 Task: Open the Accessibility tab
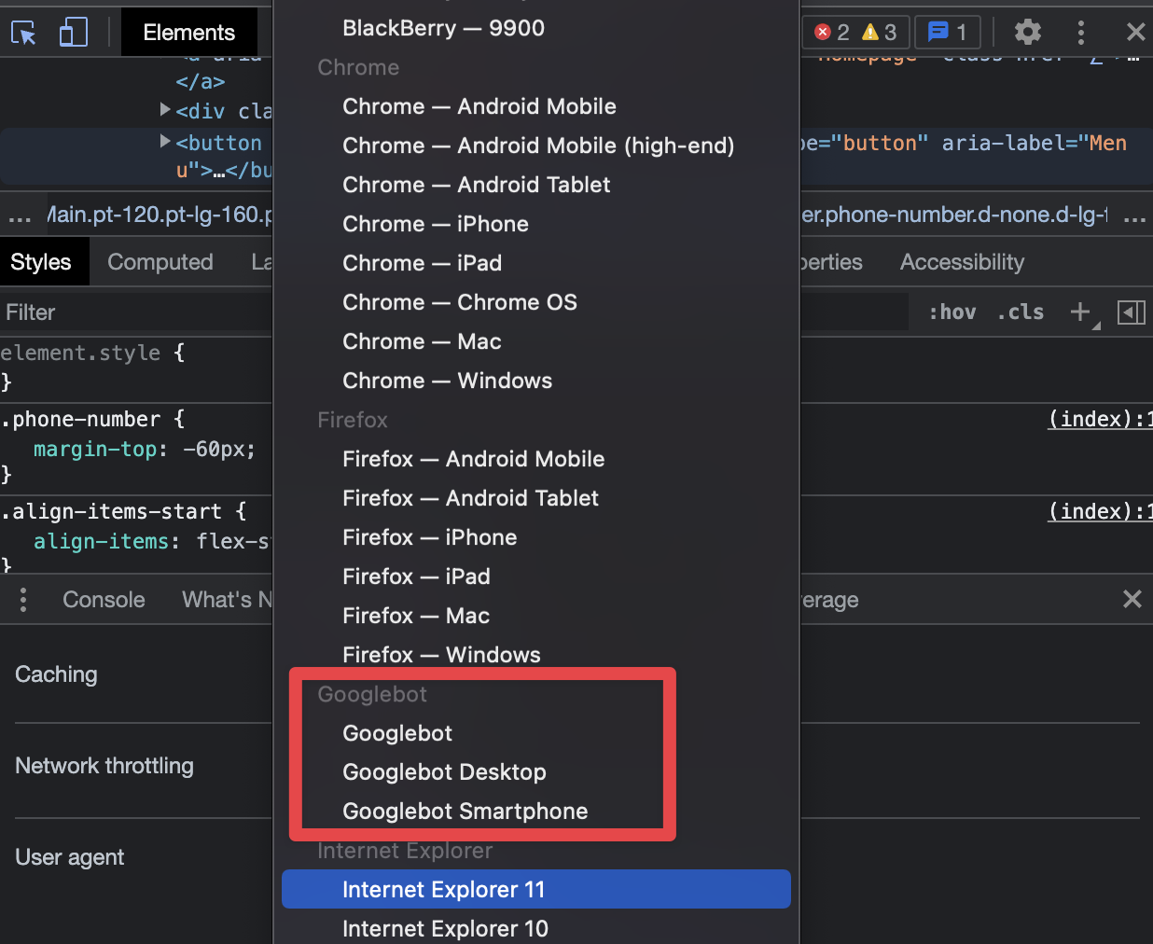tap(962, 262)
